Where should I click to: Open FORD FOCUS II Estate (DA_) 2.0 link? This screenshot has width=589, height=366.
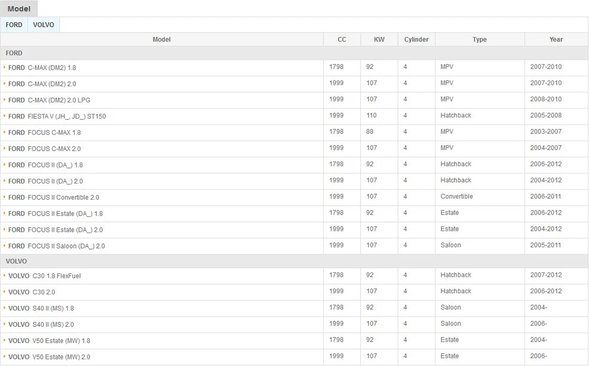(x=56, y=230)
